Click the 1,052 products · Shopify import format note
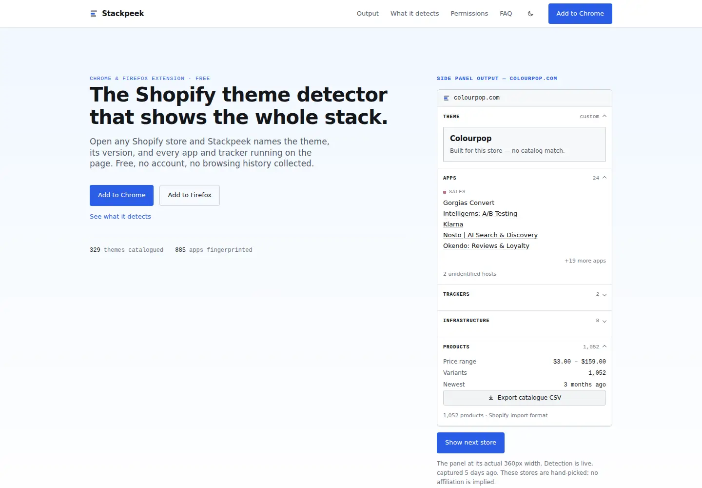 (x=495, y=416)
